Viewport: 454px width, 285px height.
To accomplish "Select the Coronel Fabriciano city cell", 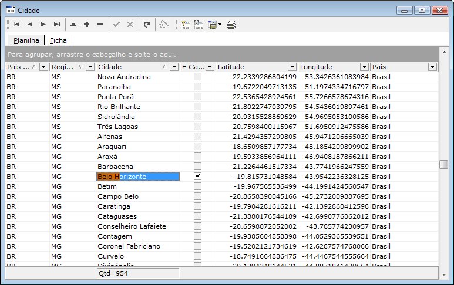I will (x=138, y=246).
